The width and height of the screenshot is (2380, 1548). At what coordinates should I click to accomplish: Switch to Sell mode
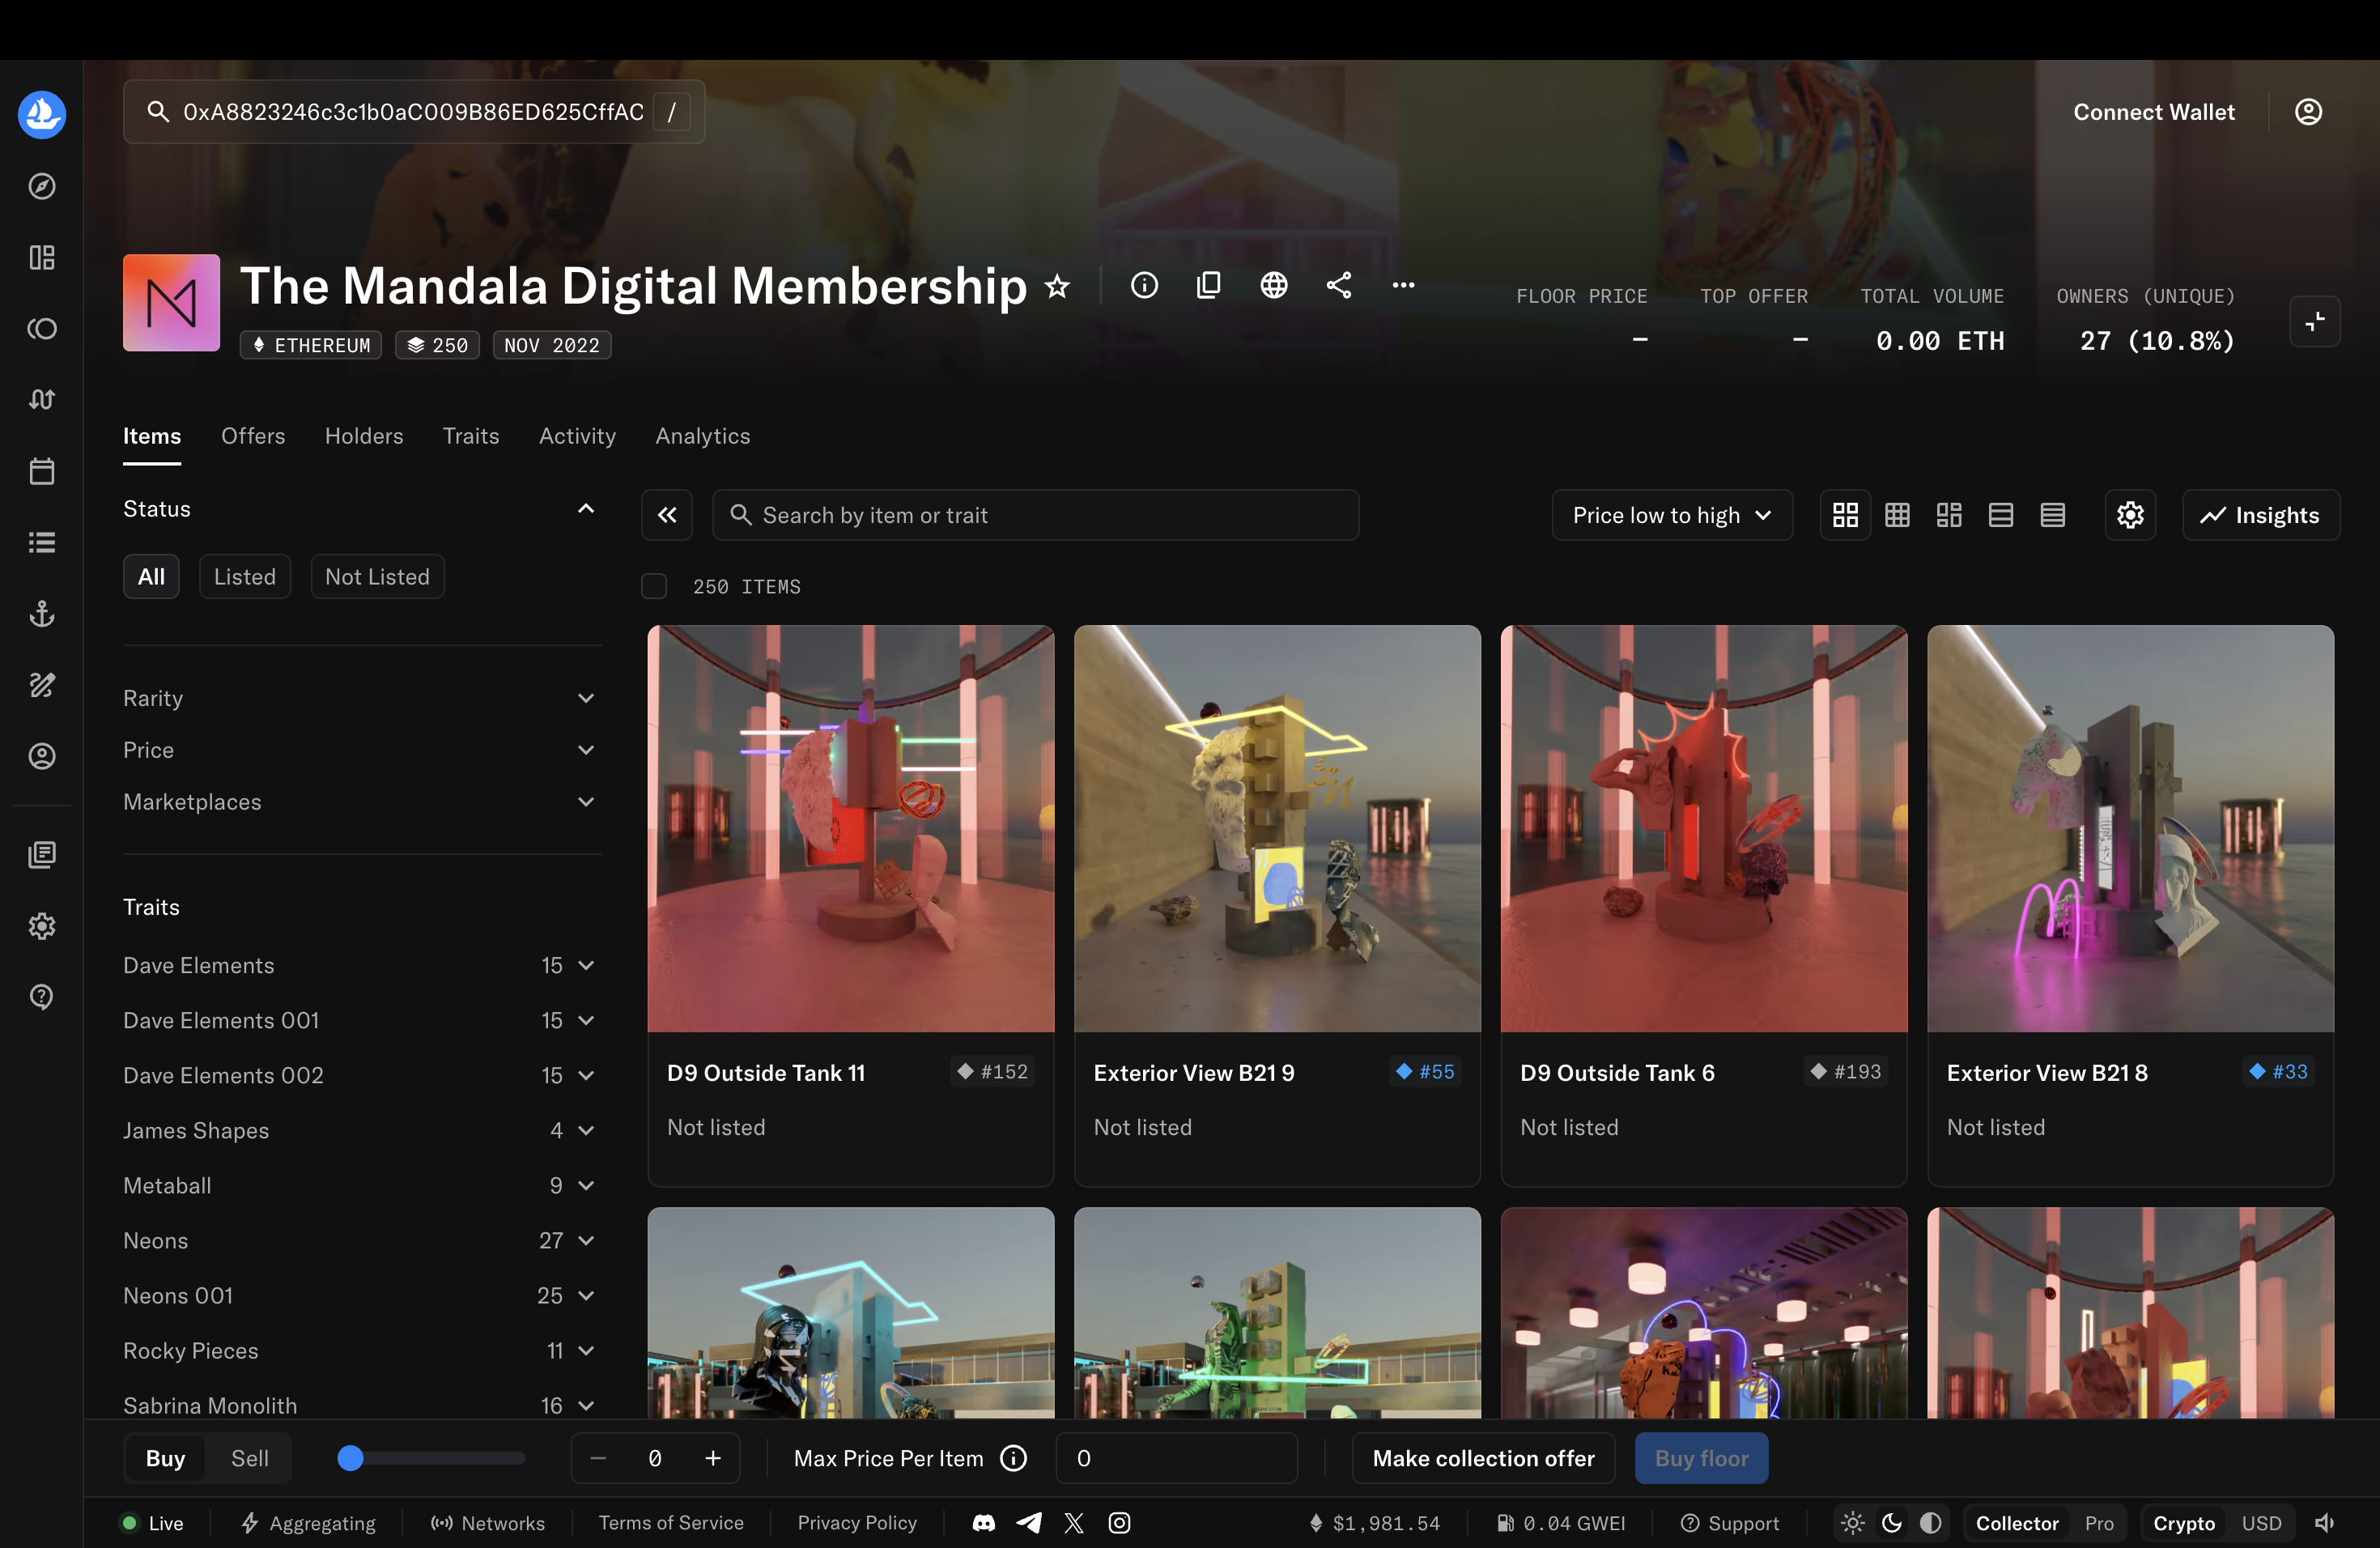click(x=249, y=1458)
